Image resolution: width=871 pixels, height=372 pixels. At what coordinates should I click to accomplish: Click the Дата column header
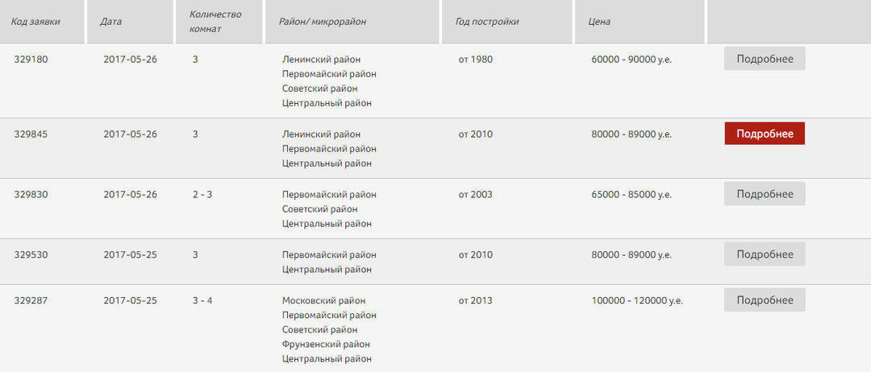111,22
